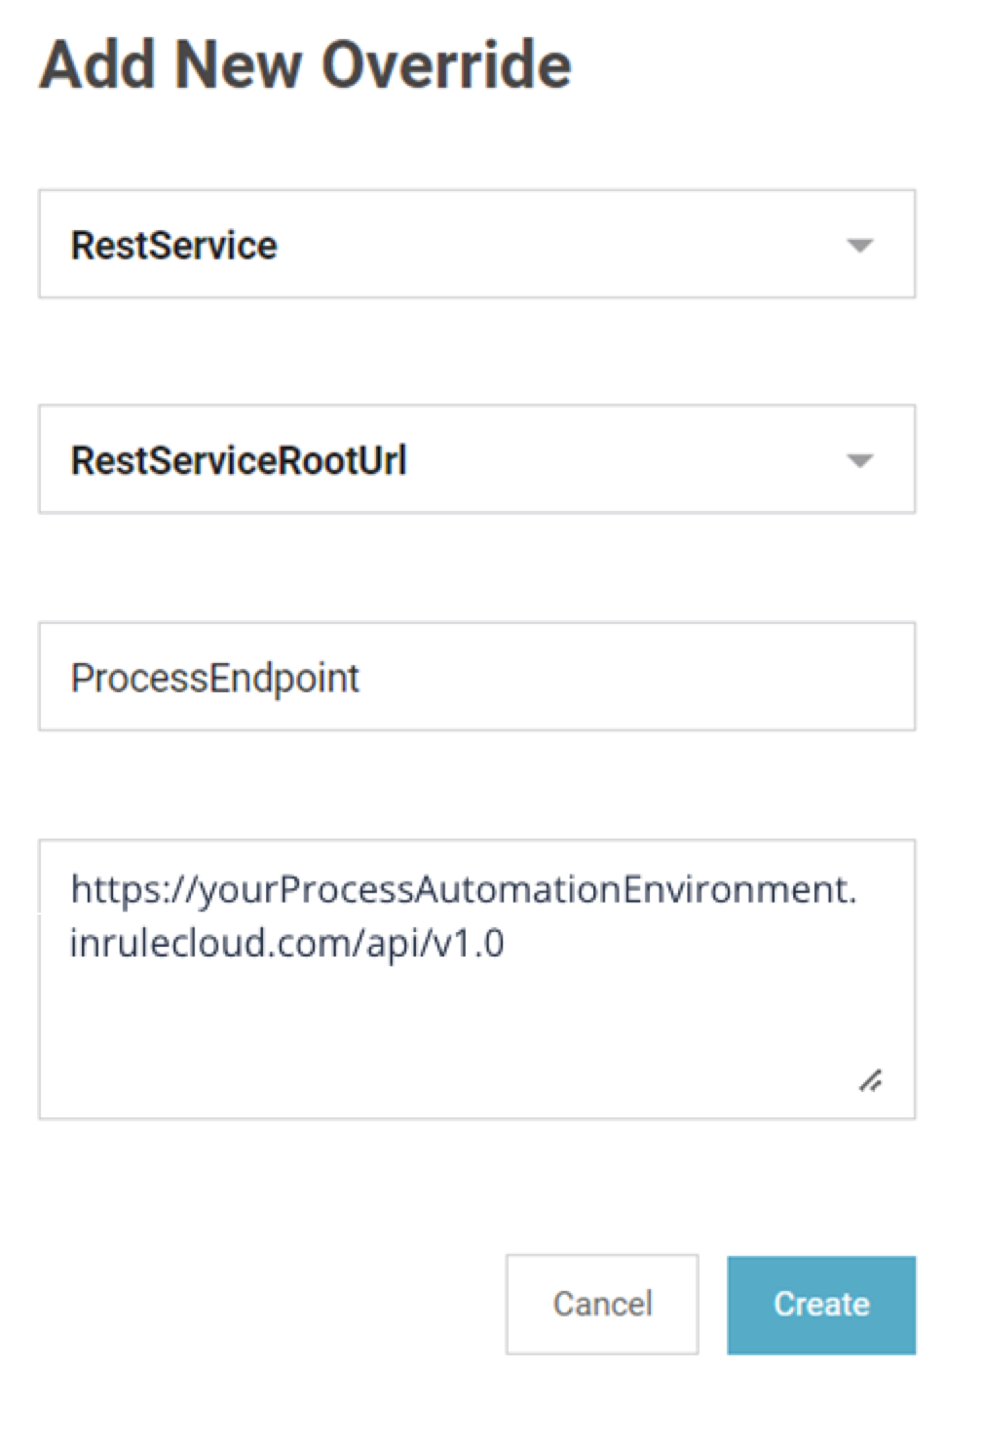Screen dimensions: 984x1445
Task: Click the "Create" label on the blue button
Action: (821, 1305)
